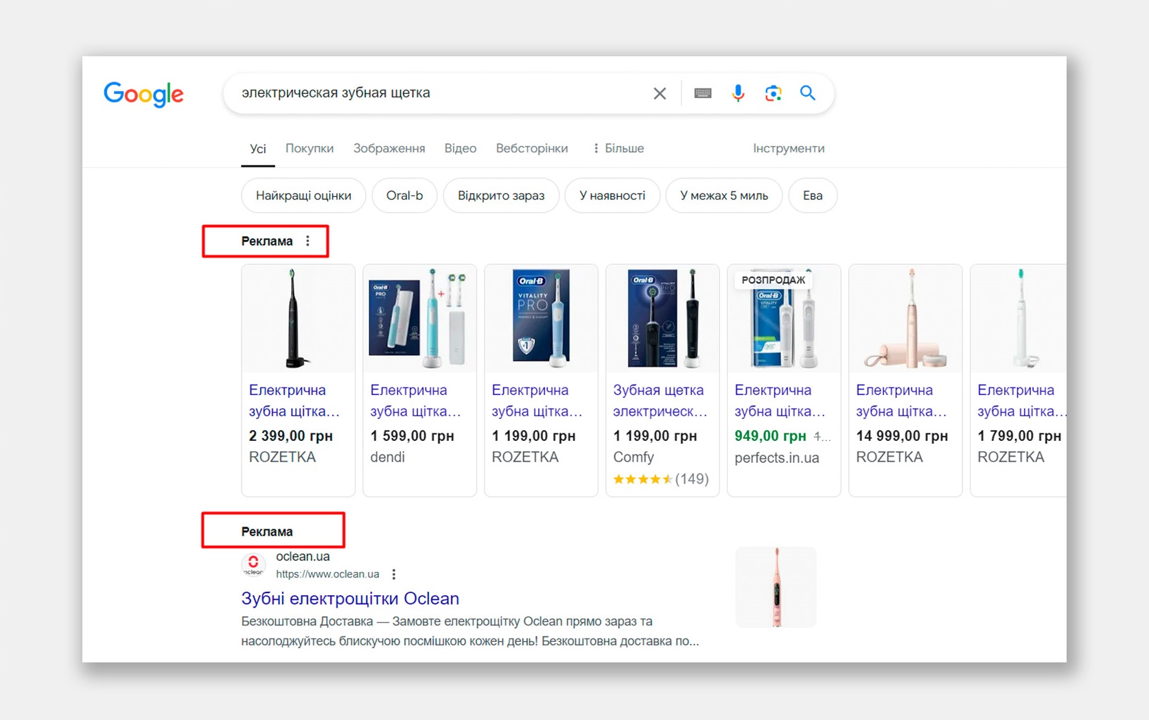Viewport: 1149px width, 720px height.
Task: Open Зубная щетка электрическ… Comfy link
Action: click(660, 400)
